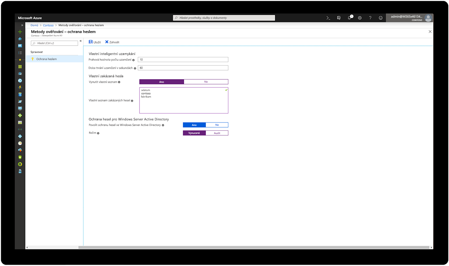
Task: Click Metody ověřování breadcrumb item
Action: (81, 25)
